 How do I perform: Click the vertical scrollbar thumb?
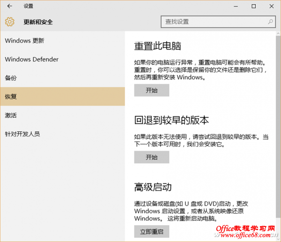point(278,117)
